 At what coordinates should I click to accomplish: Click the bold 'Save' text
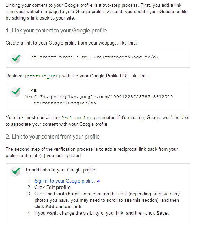point(162,213)
